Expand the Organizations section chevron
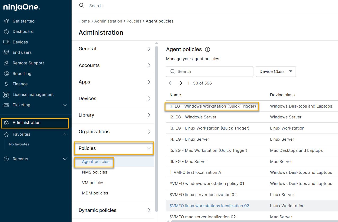This screenshot has height=222, width=338. pyautogui.click(x=149, y=132)
